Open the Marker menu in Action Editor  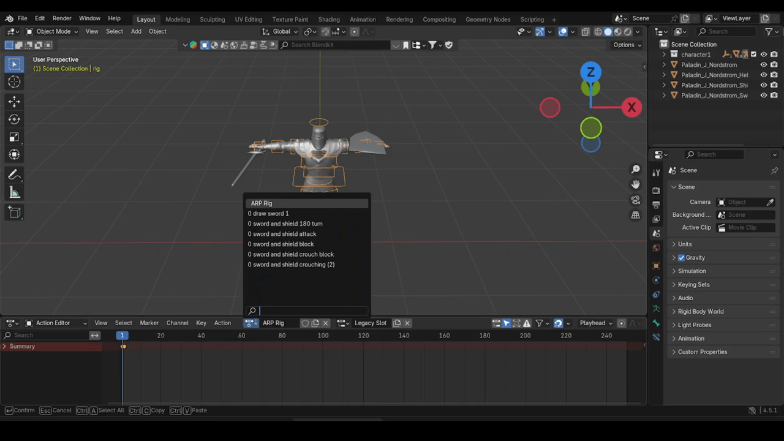tap(149, 323)
